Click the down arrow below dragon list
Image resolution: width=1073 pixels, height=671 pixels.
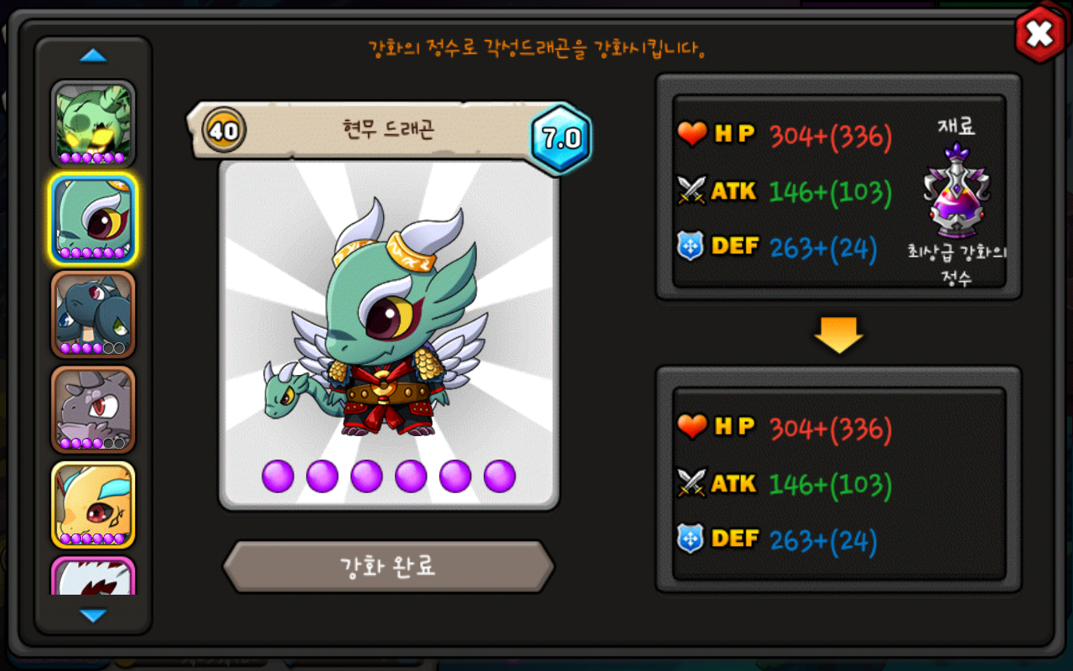93,616
